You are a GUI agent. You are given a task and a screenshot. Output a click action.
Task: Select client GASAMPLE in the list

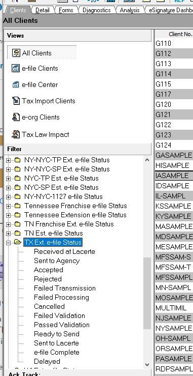[x=174, y=155]
